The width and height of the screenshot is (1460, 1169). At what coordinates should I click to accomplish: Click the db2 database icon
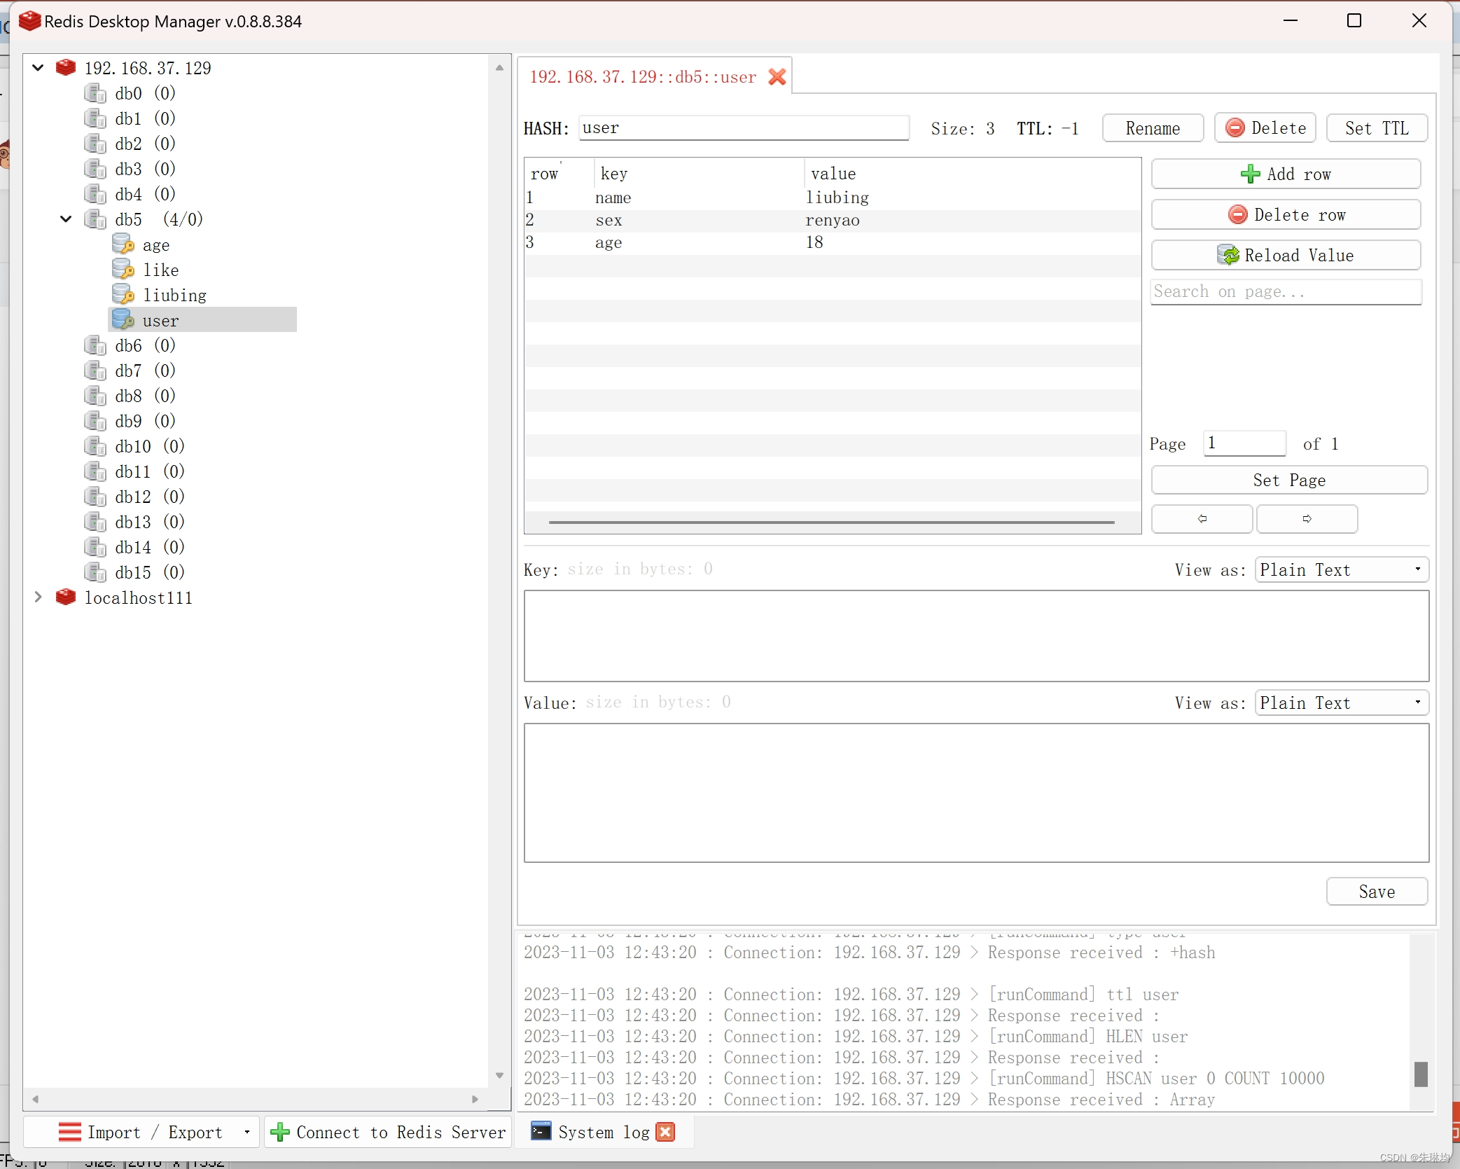click(95, 144)
